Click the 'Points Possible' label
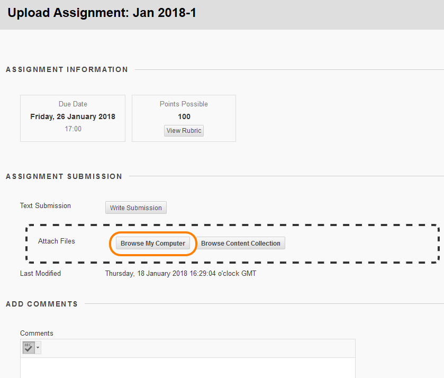 point(184,104)
